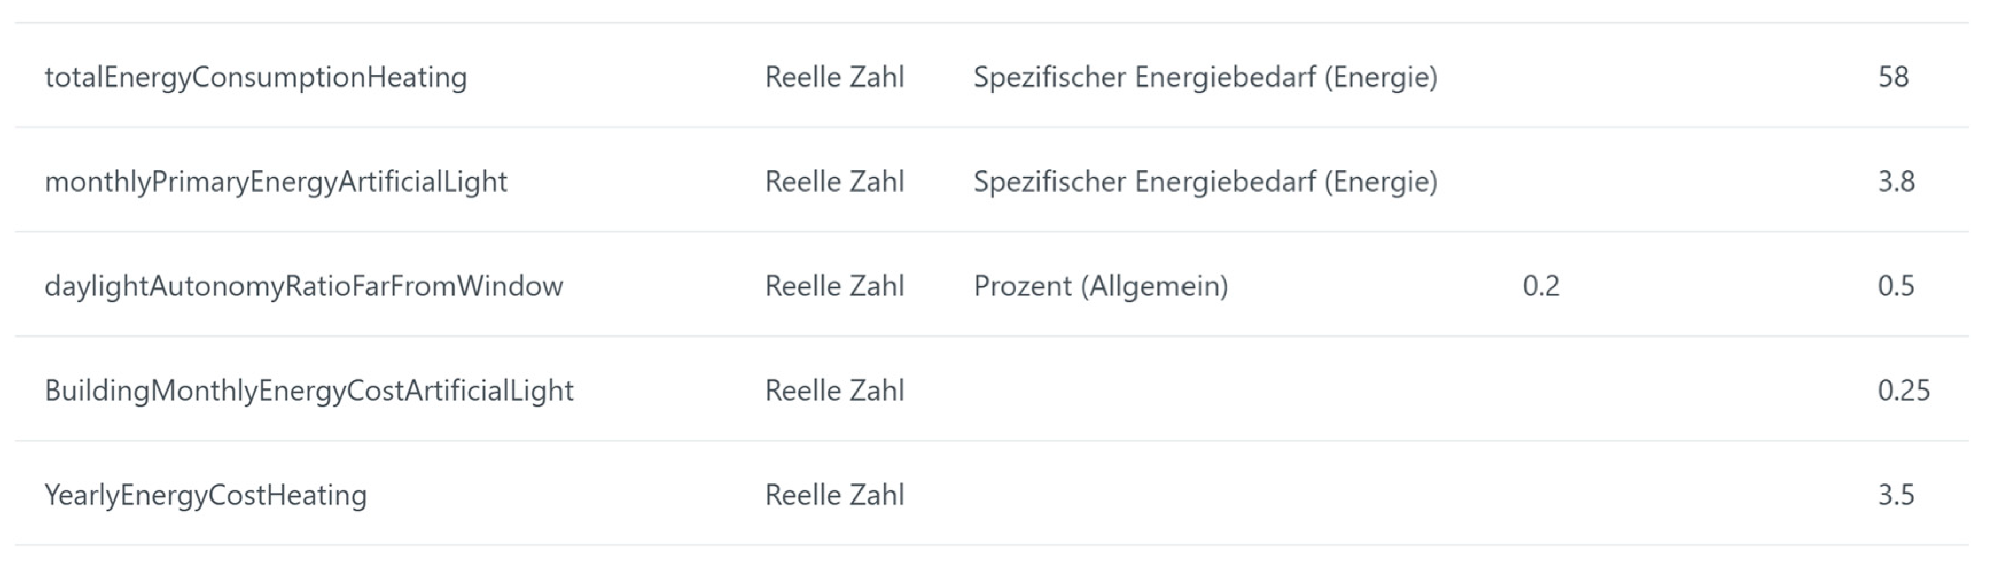Image resolution: width=1990 pixels, height=574 pixels.
Task: Click the 0.2 value for daylightAutonomyRatioFarFromWindow
Action: (x=1540, y=286)
